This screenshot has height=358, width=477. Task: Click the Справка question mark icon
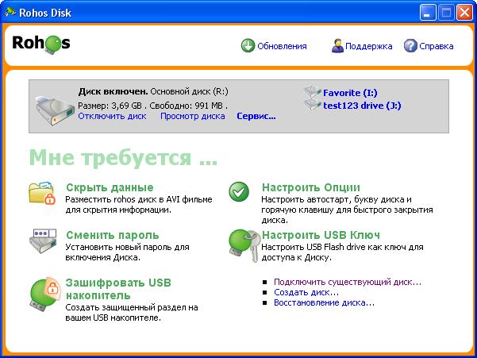pyautogui.click(x=410, y=45)
